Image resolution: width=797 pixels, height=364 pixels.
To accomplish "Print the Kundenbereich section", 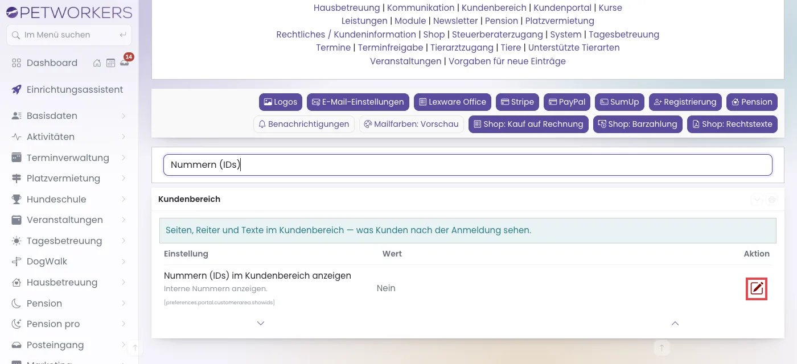I will point(772,200).
